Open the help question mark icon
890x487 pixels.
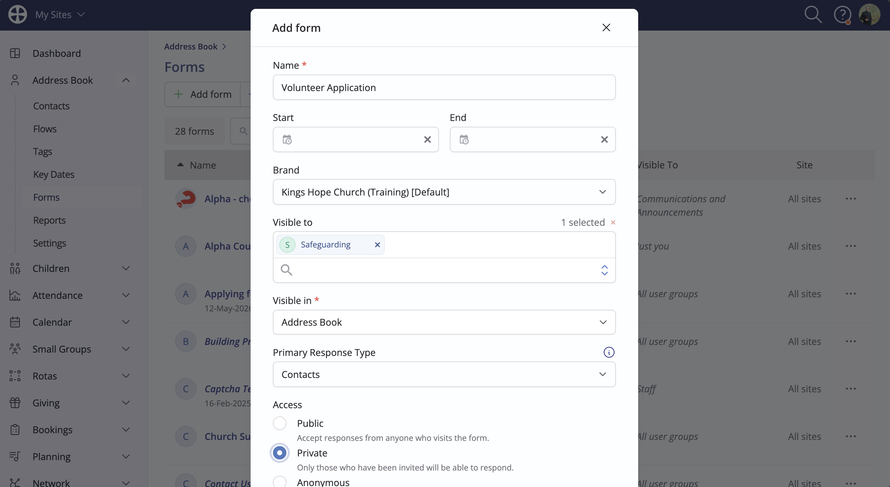(842, 15)
